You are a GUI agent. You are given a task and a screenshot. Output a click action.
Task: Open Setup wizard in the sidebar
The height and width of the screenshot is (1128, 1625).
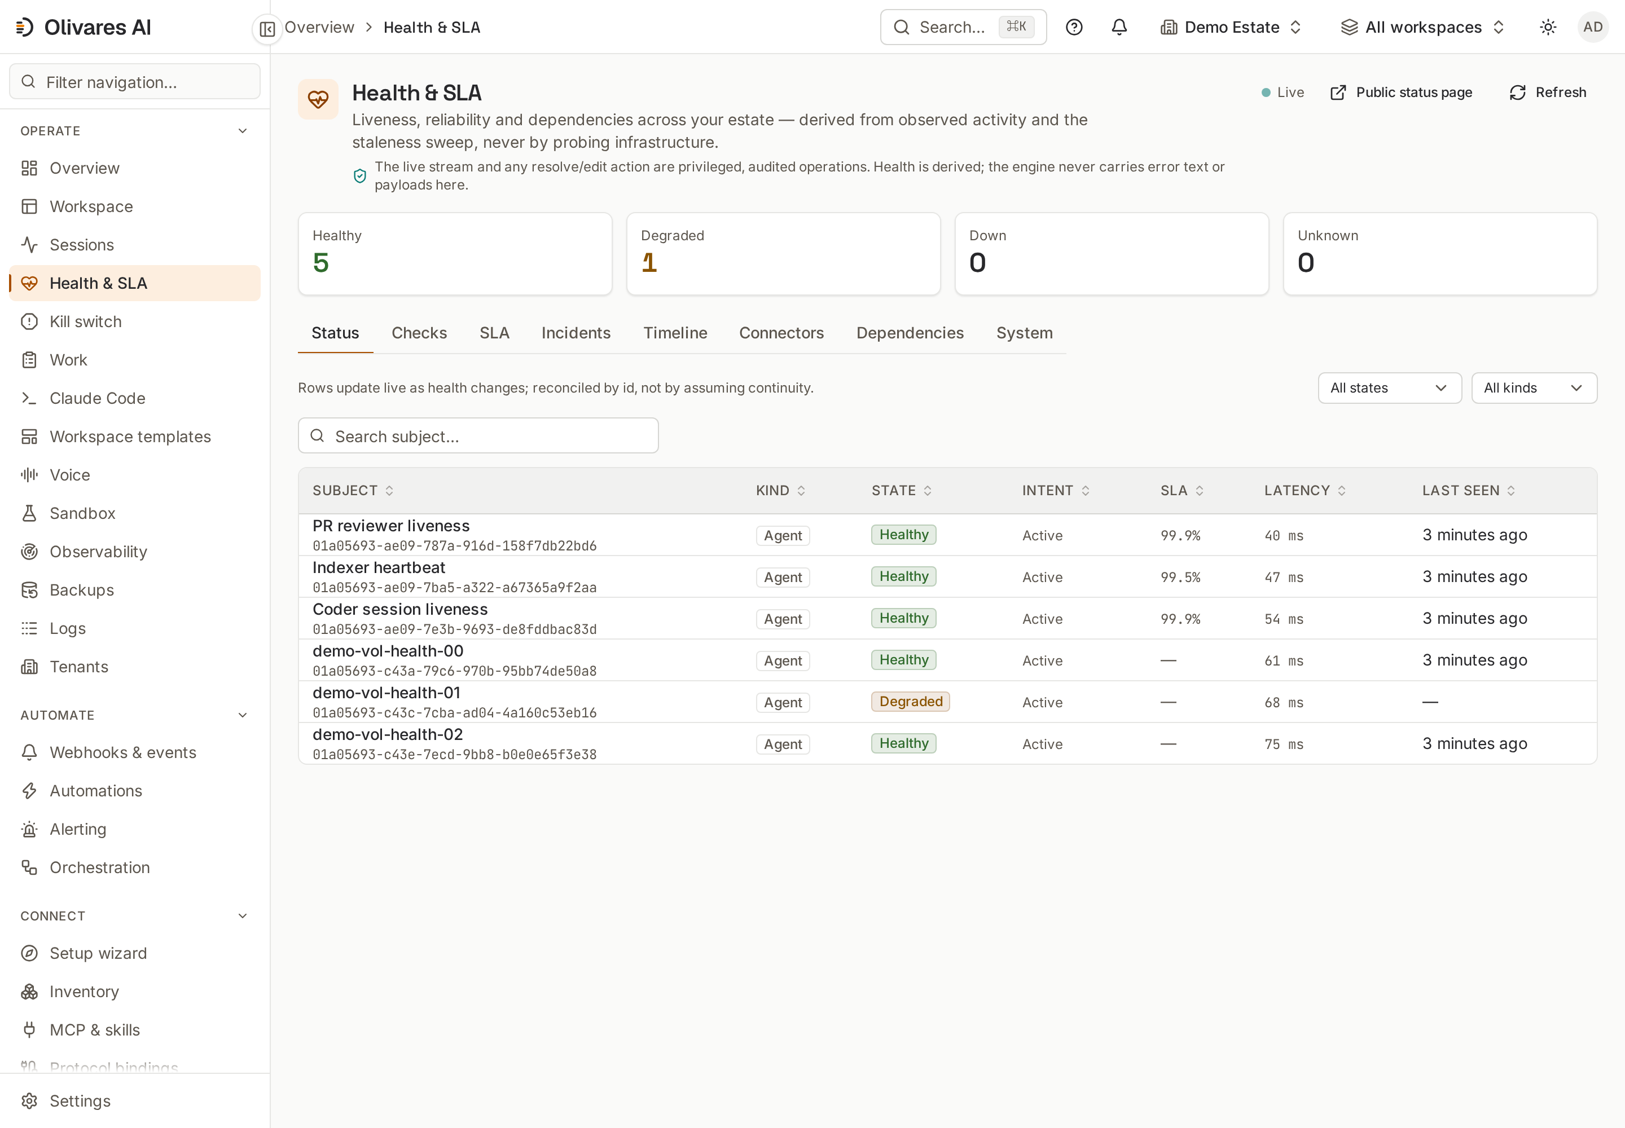point(134,953)
